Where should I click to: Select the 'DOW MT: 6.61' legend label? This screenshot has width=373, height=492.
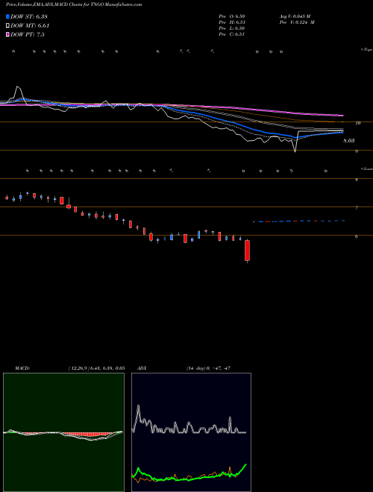click(x=30, y=25)
